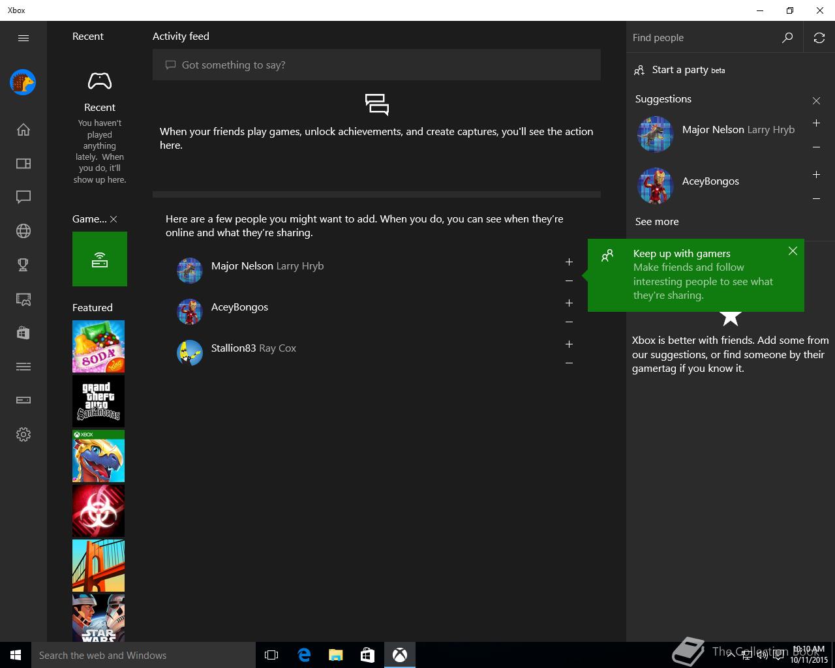Open Major Nelson profile in feed

click(267, 266)
